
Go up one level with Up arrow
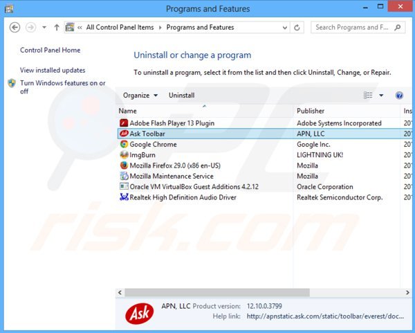[57, 27]
